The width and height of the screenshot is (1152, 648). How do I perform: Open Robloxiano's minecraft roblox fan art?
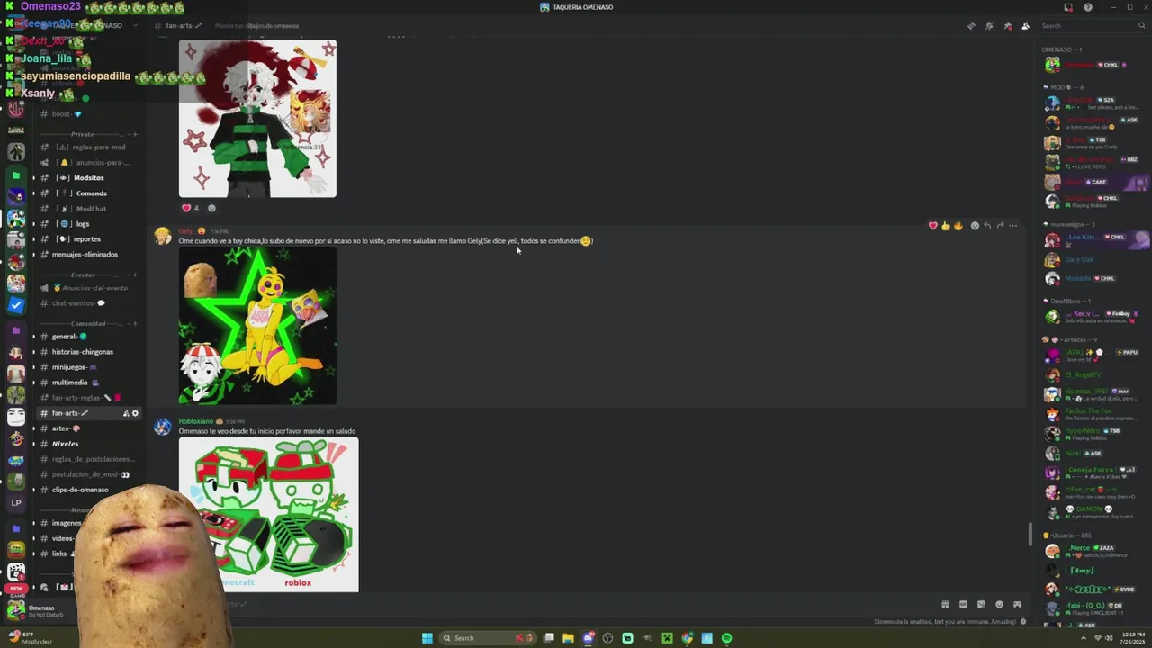click(x=268, y=515)
